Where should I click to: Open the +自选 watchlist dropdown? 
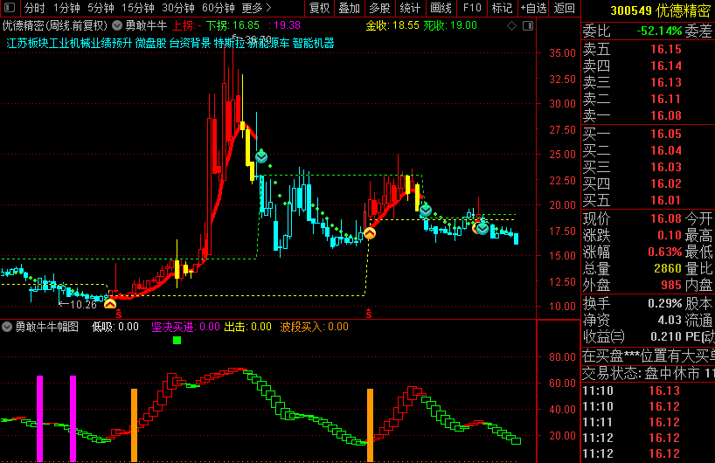tap(531, 8)
